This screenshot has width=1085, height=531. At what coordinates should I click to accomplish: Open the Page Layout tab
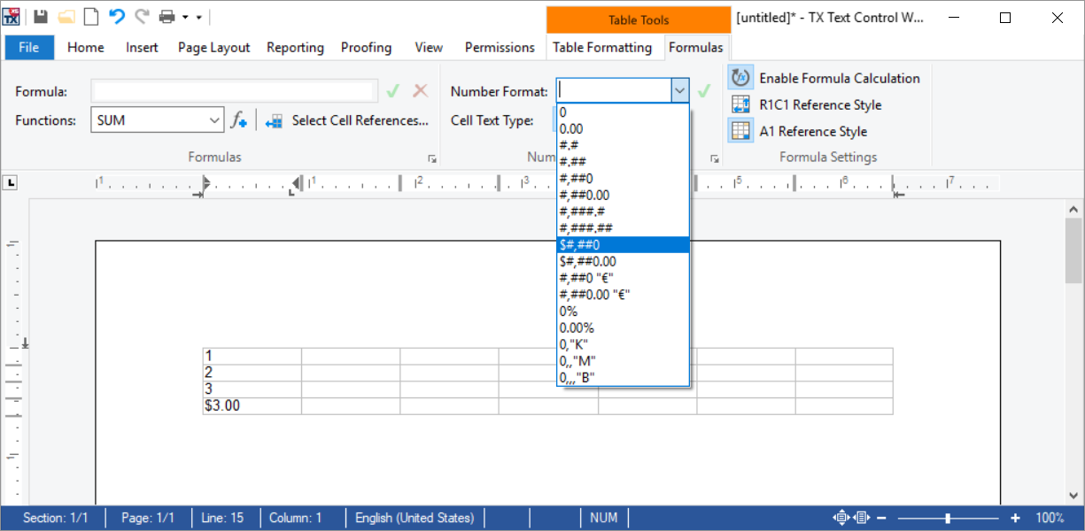click(x=214, y=48)
